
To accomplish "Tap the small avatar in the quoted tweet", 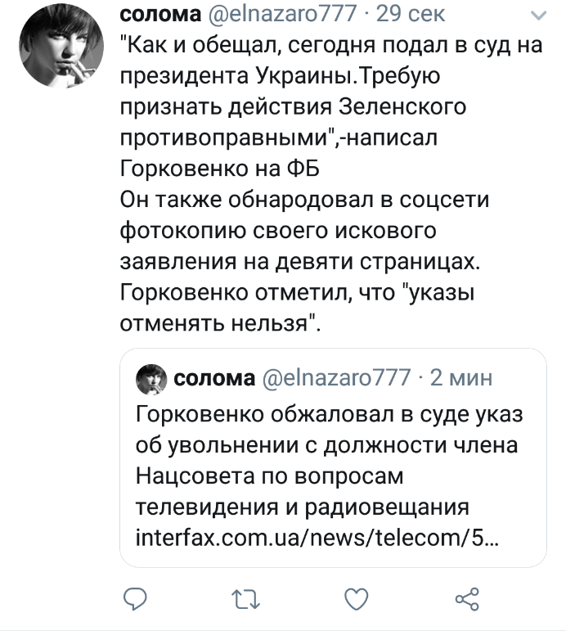I will (x=150, y=379).
